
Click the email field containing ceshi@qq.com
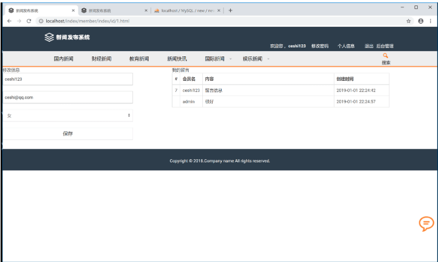click(x=67, y=97)
